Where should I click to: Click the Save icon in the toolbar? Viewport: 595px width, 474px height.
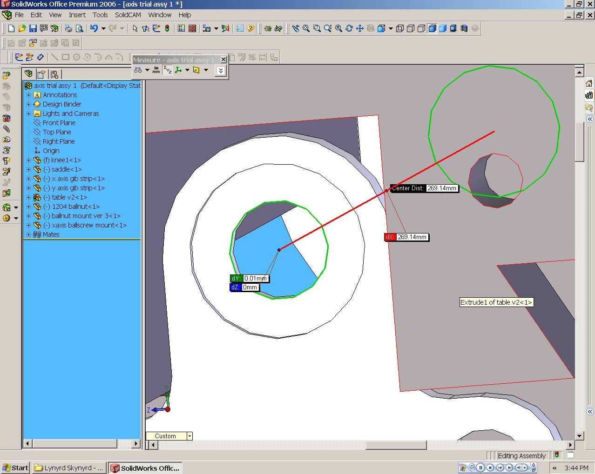click(x=33, y=29)
